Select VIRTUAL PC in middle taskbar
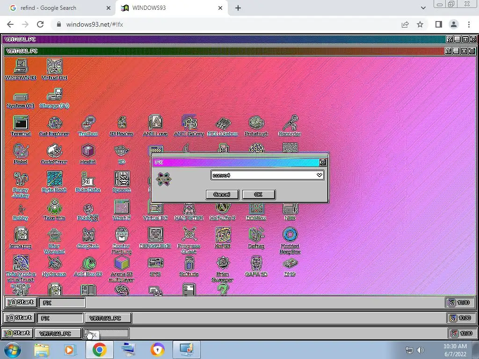 108,318
